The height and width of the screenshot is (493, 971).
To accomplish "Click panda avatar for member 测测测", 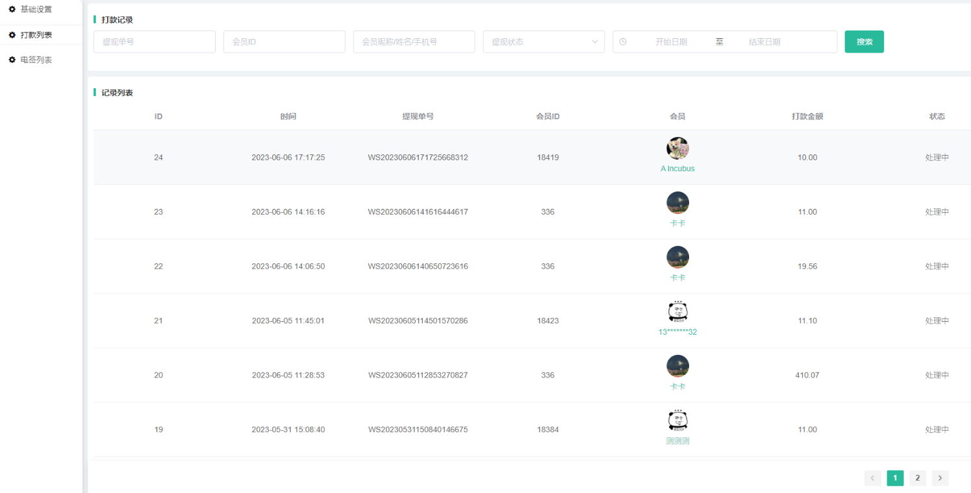I will click(x=677, y=420).
